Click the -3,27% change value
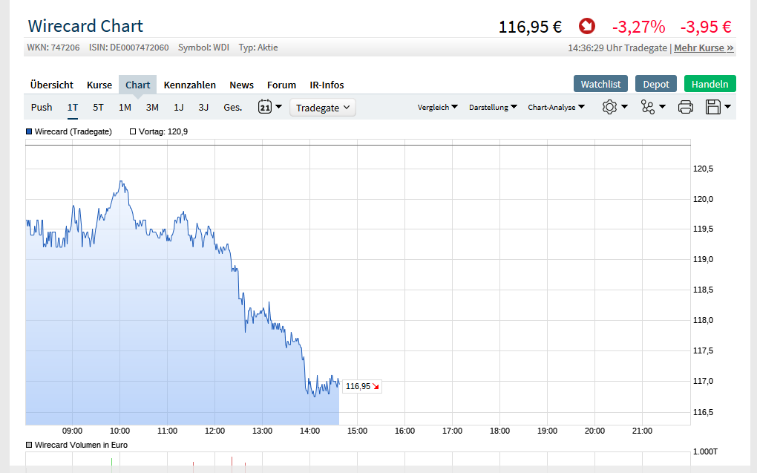The image size is (757, 473). tap(638, 27)
